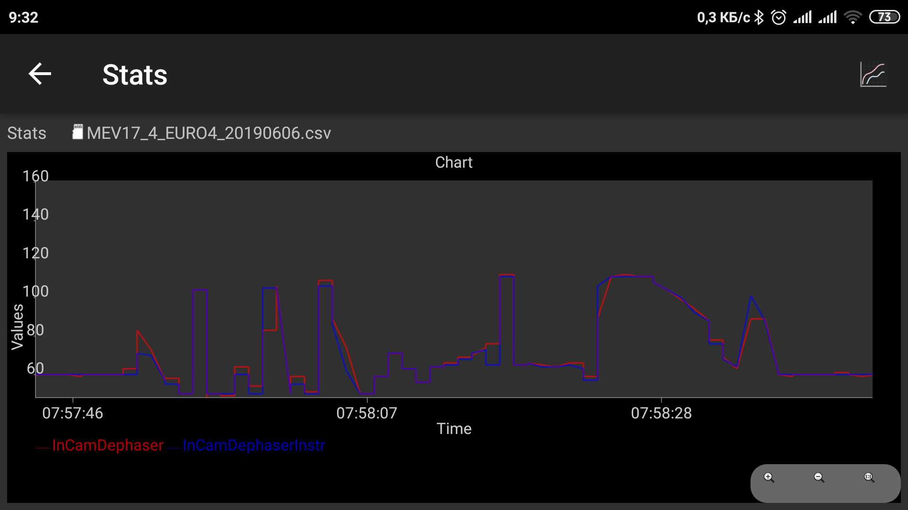This screenshot has width=908, height=510.
Task: Reset chart zoom to 1:1
Action: [869, 477]
